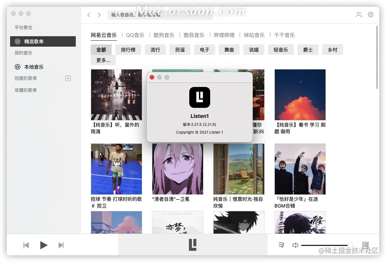Open playlist titled 【纯音乐】看书 学习 刷题 御用

point(300,128)
